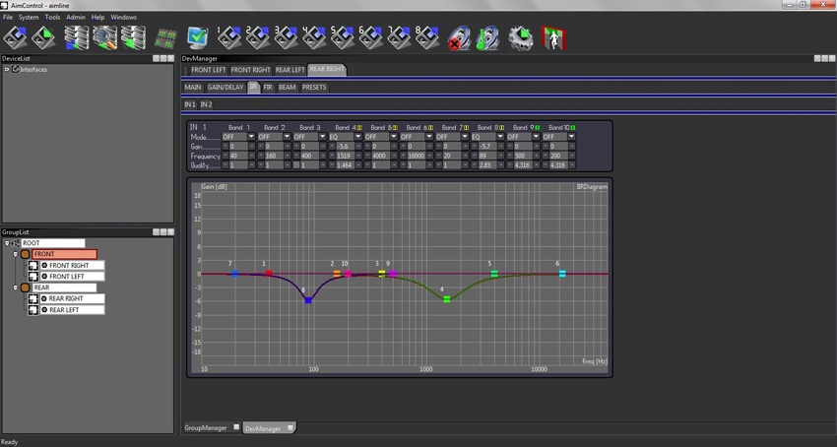Open the Band 1 Mode dropdown
Image resolution: width=837 pixels, height=447 pixels.
tap(251, 137)
